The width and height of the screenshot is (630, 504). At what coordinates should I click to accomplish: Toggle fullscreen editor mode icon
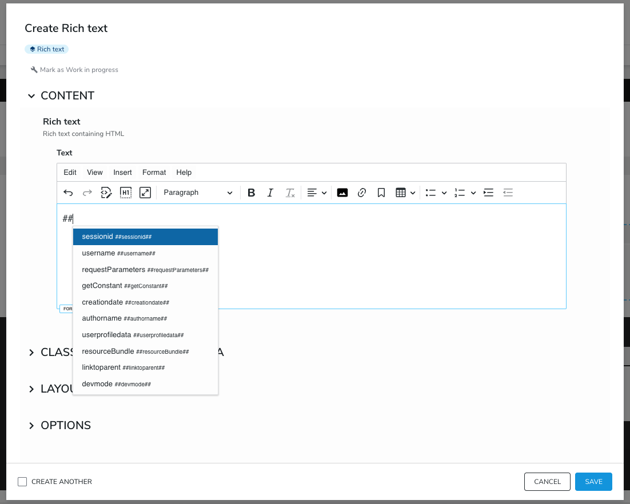(x=145, y=193)
